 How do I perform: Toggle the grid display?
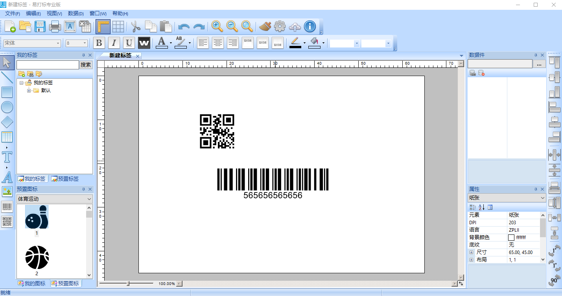coord(118,26)
